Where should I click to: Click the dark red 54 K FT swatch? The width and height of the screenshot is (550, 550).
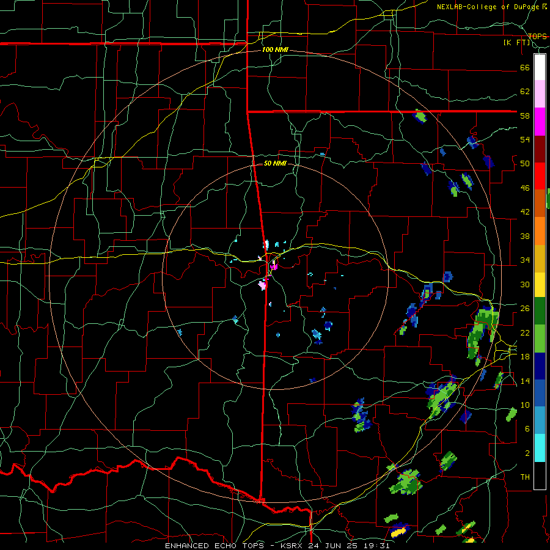click(540, 149)
